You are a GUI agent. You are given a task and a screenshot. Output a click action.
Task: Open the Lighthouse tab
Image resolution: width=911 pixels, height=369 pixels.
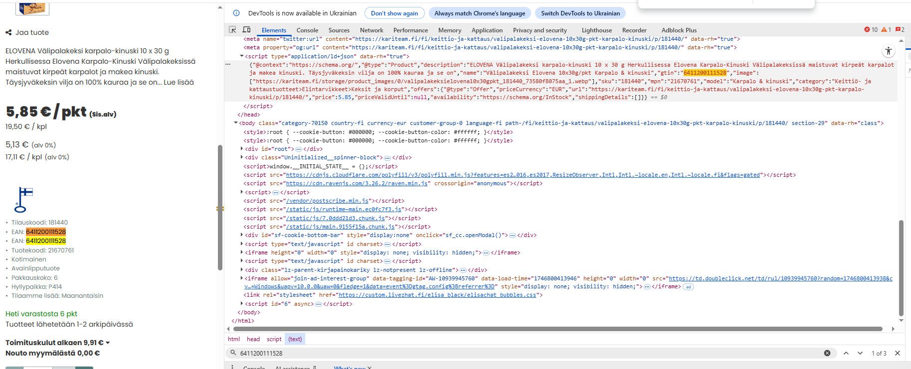click(x=597, y=30)
